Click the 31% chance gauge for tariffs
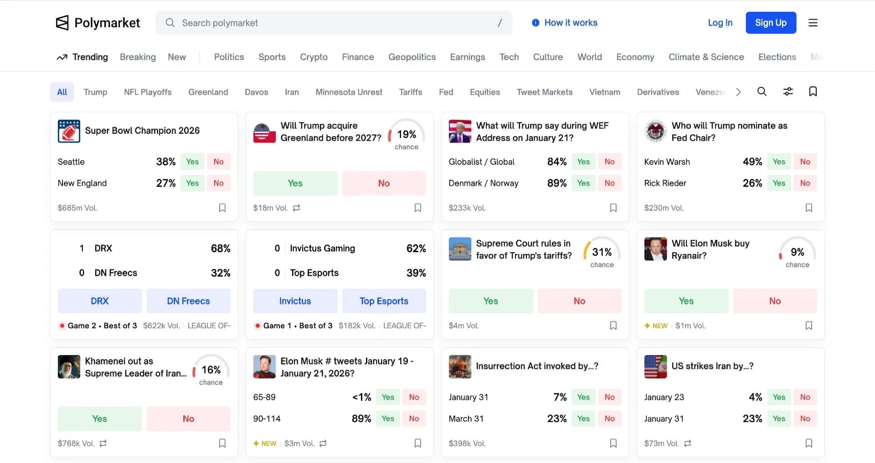 [602, 253]
